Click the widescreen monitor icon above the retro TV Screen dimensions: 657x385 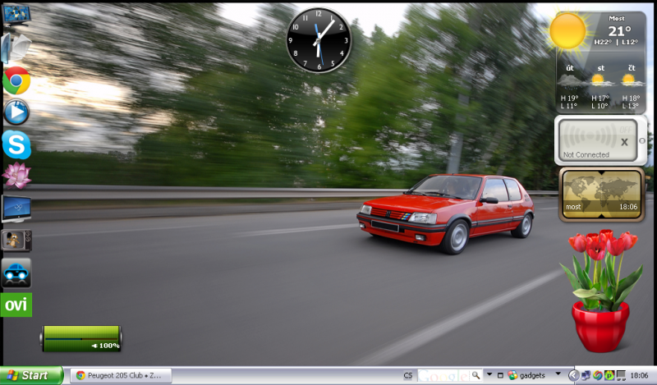16,208
